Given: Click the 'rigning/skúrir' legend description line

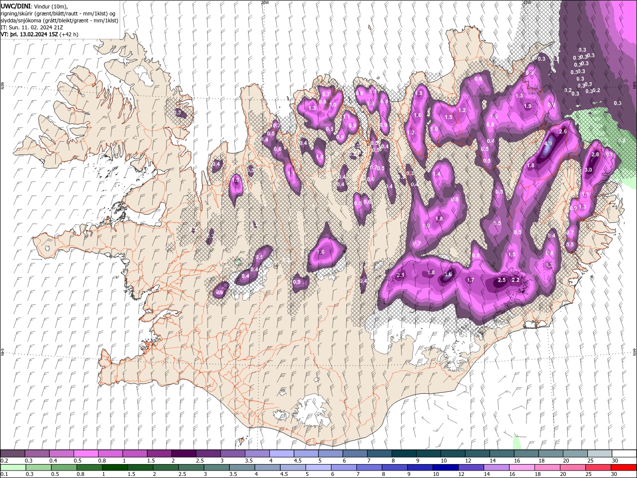Looking at the screenshot, I should (x=58, y=13).
